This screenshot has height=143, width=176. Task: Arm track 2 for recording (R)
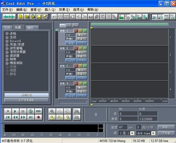(76, 48)
